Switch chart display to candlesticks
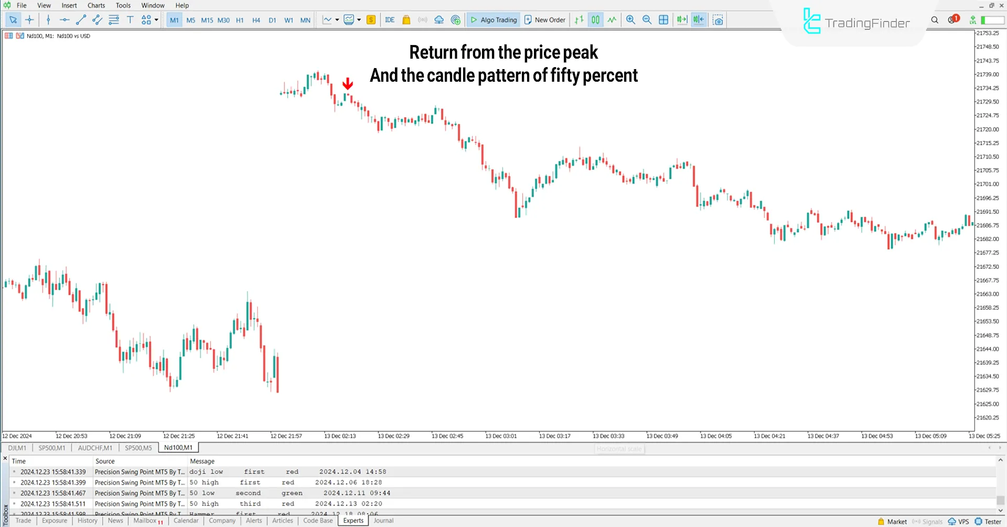Viewport: 1007px width, 527px height. (x=595, y=20)
